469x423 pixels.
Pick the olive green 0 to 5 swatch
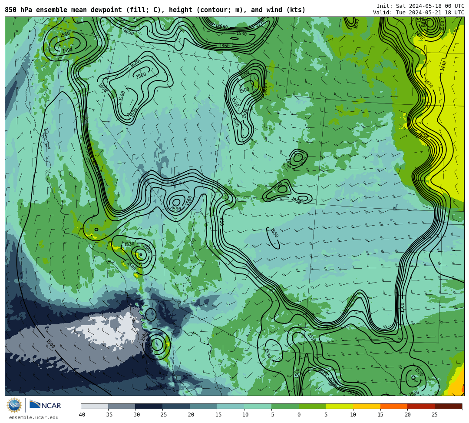[x=312, y=406]
